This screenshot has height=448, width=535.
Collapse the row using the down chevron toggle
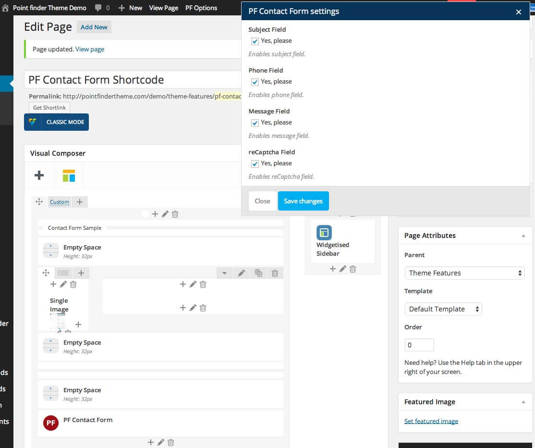click(224, 273)
